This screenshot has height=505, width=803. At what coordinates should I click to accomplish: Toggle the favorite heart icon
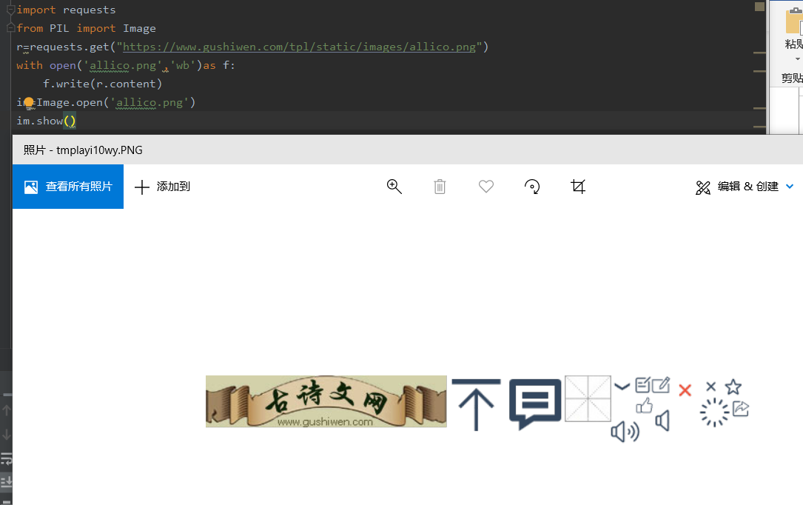click(486, 187)
